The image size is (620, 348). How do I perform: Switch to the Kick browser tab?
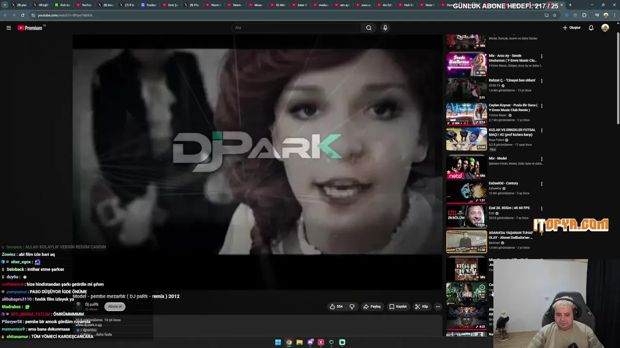point(62,5)
